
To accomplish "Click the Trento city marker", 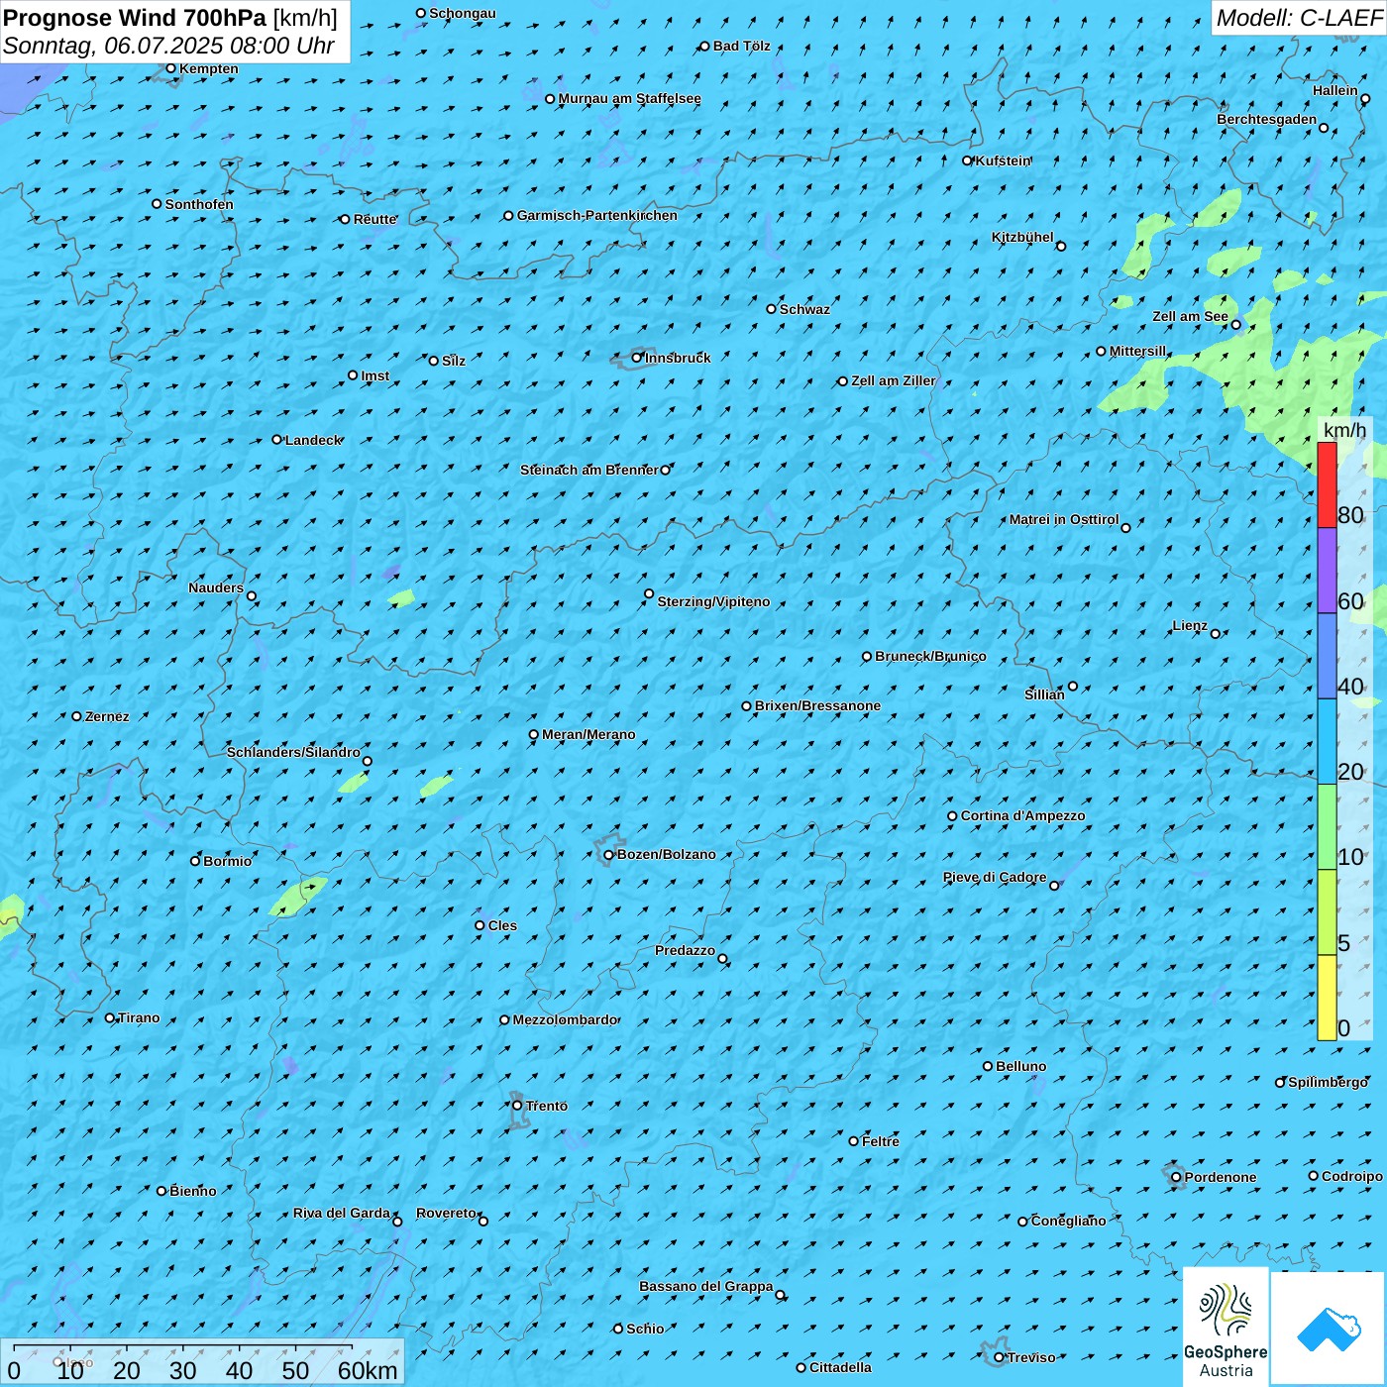I will coord(517,1106).
